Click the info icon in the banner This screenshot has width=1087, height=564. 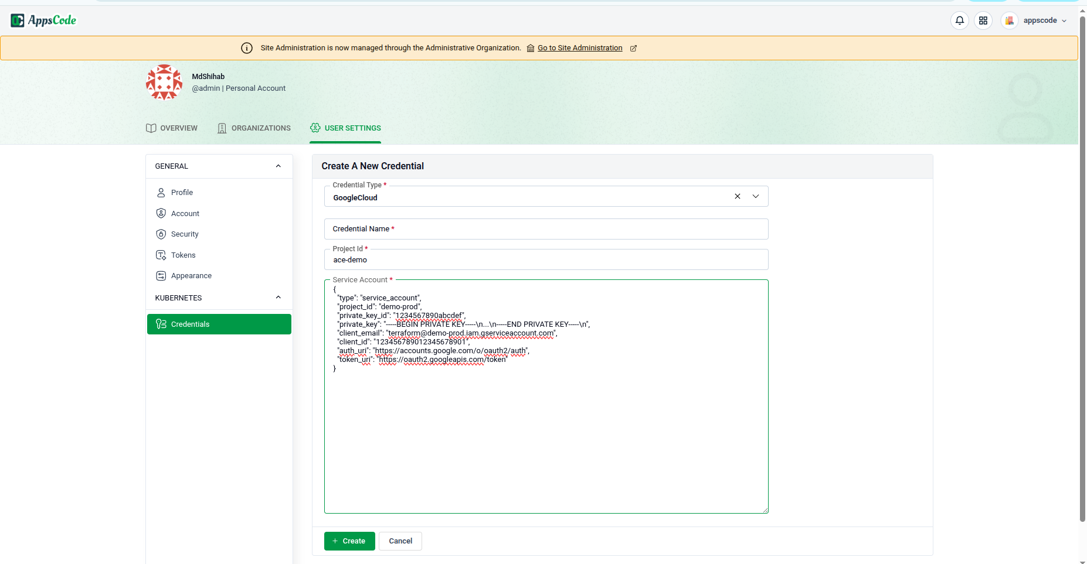247,48
